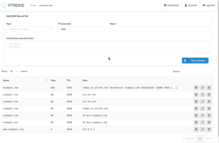Delete the ns1.he.net NS record
Image resolution: width=219 pixels, height=143 pixels.
tap(209, 95)
